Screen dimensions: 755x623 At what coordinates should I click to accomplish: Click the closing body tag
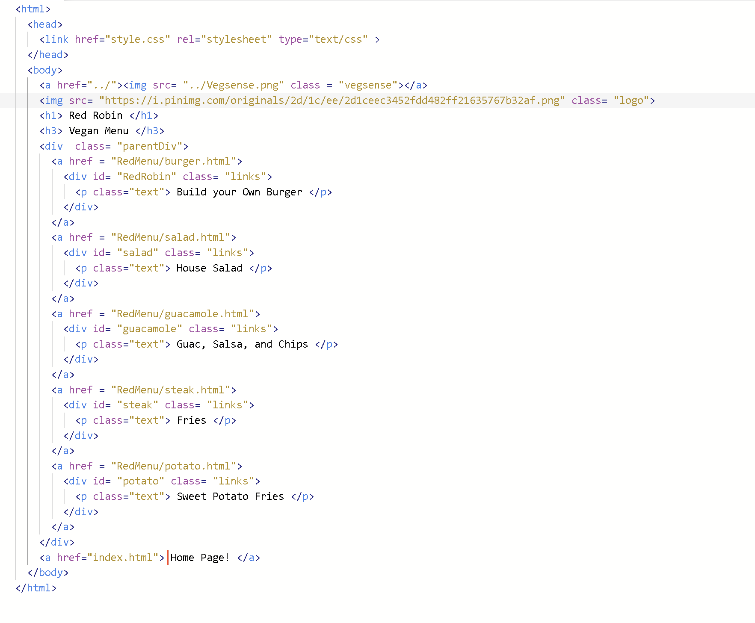48,573
